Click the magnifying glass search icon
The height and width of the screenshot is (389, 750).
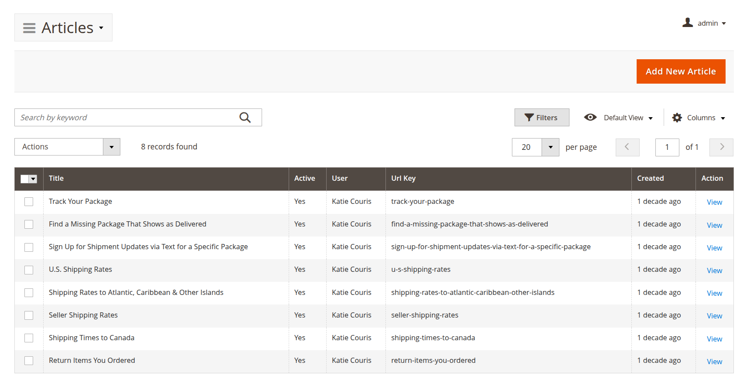coord(245,118)
